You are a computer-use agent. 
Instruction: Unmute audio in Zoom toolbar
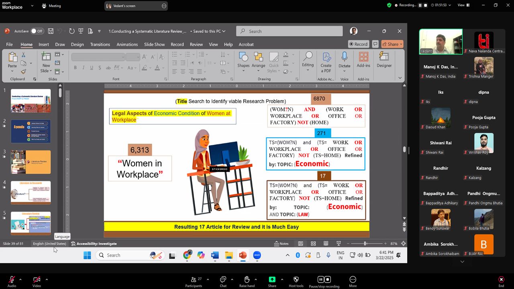[12, 280]
